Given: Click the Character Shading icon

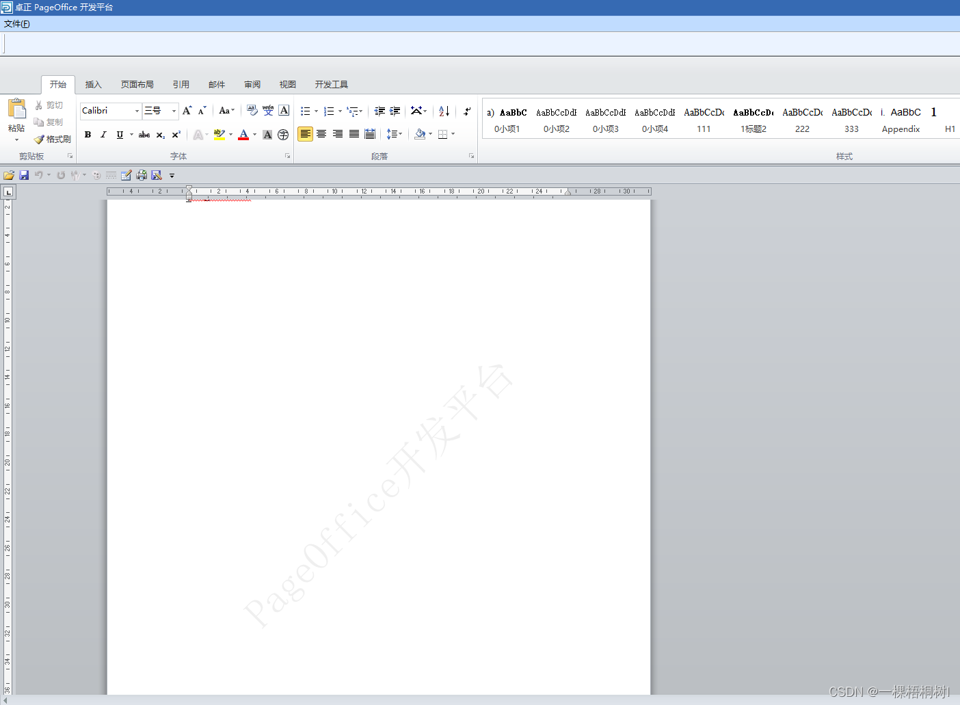Looking at the screenshot, I should 267,135.
